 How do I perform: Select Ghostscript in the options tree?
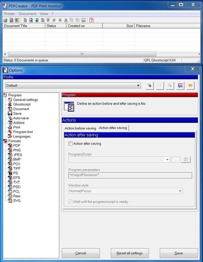(x=22, y=104)
